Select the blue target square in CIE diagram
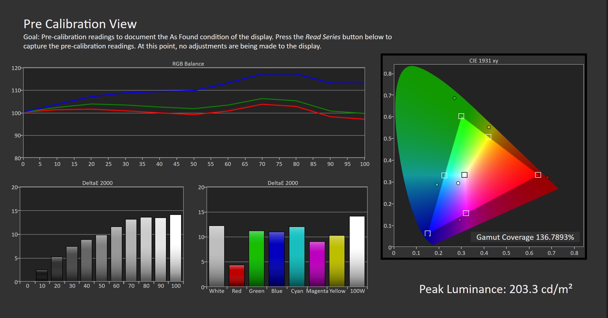The image size is (608, 318). coord(427,233)
